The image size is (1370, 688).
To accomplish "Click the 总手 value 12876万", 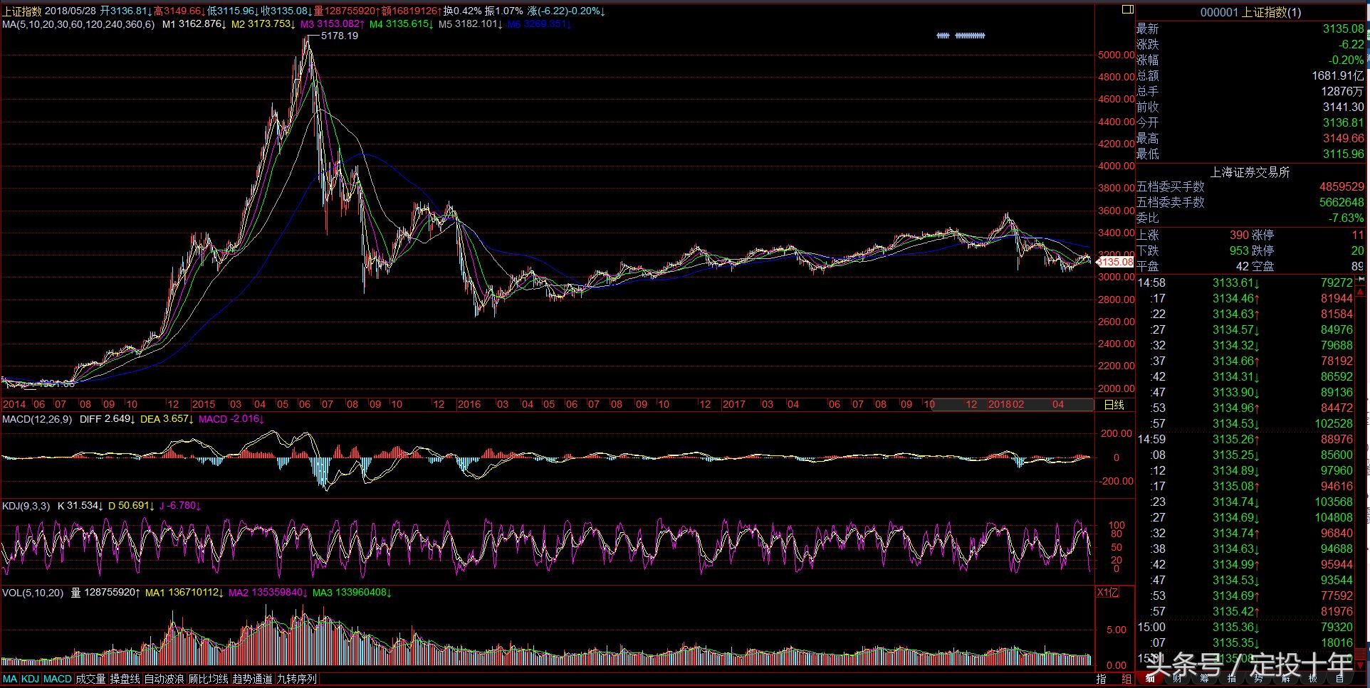I will pyautogui.click(x=1343, y=91).
